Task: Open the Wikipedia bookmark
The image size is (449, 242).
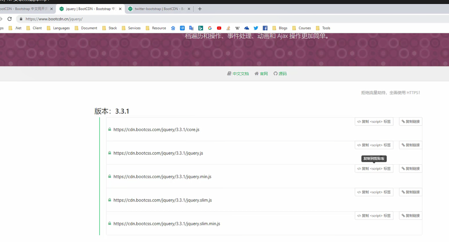Action: click(x=238, y=28)
